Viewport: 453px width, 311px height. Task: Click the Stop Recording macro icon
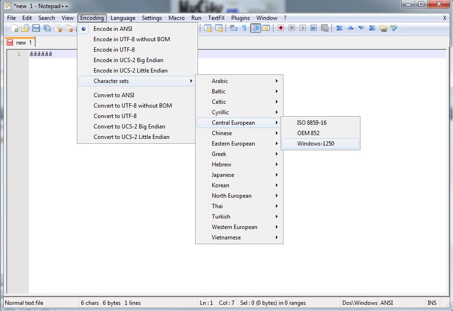tap(292, 28)
